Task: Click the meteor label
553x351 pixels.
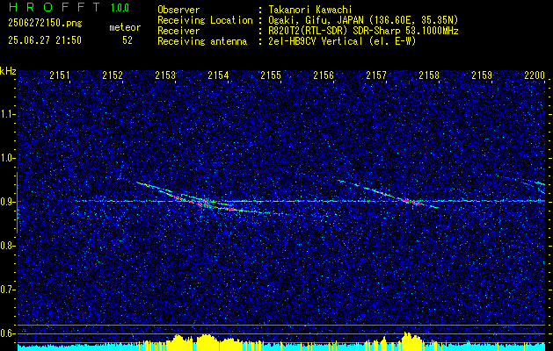Action: [x=125, y=28]
